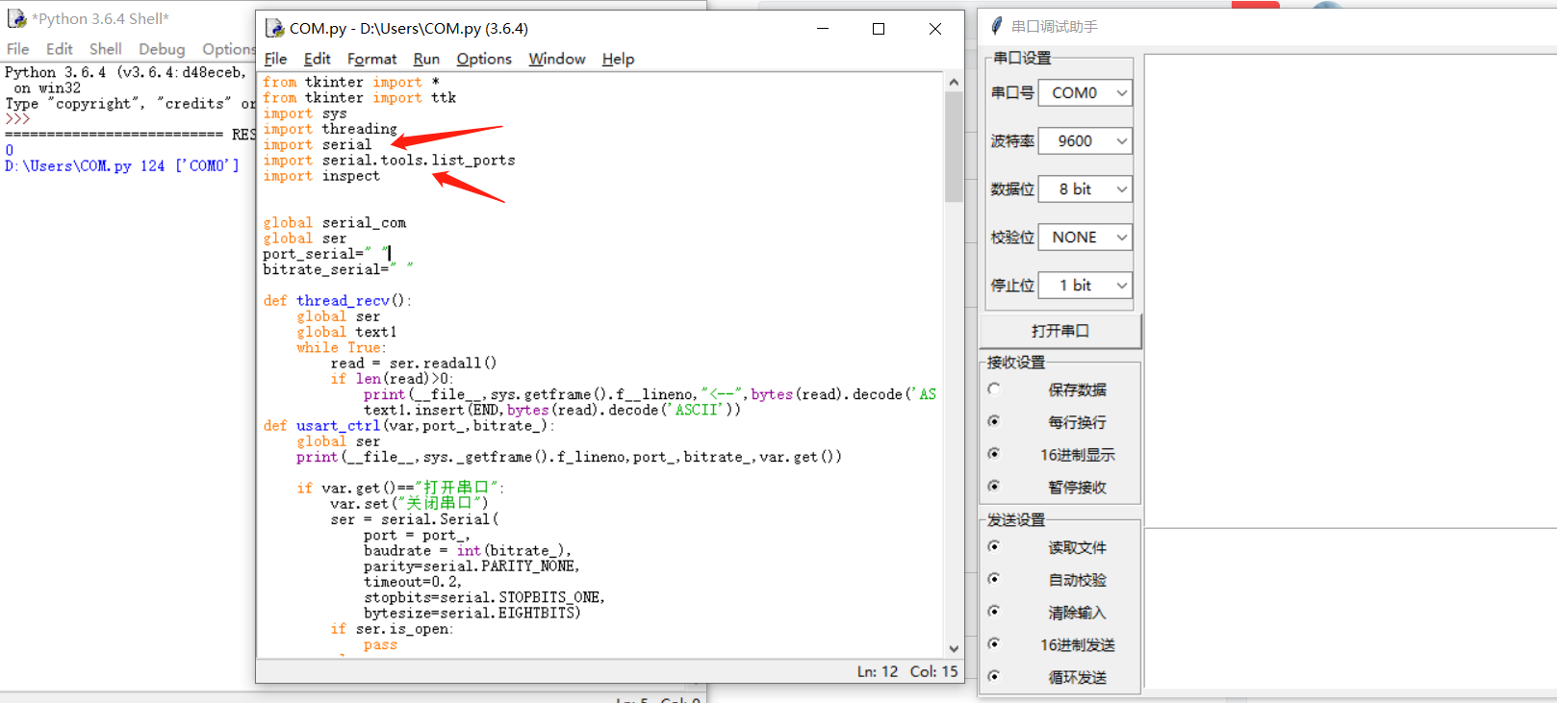Select the 暂停接收 radio button

(x=994, y=487)
